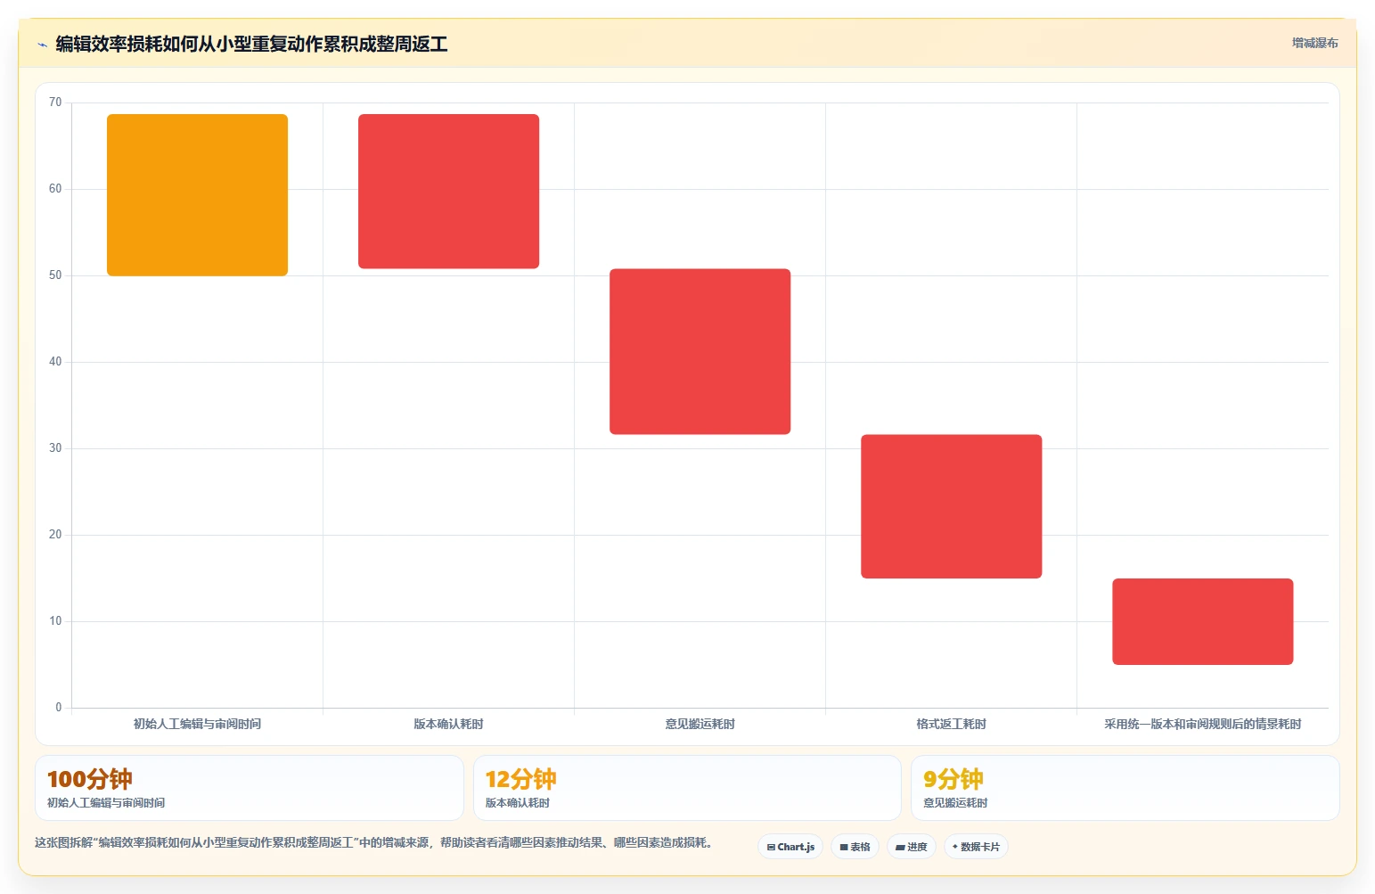The width and height of the screenshot is (1375, 894).
Task: Select the red 版本确认耗时 bar
Action: coord(448,192)
